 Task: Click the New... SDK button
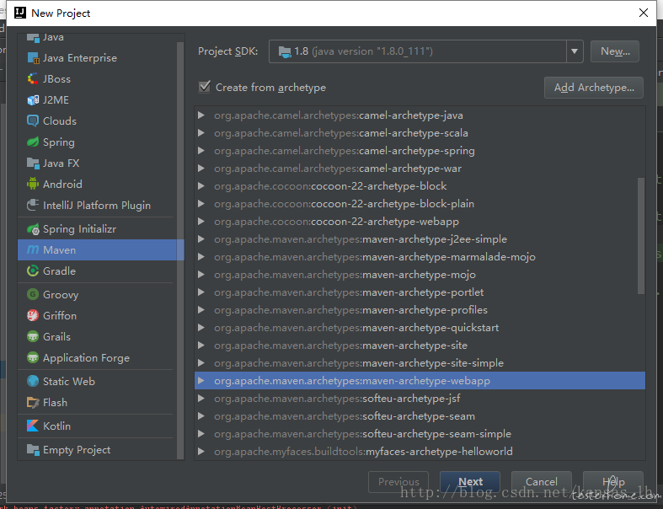615,51
